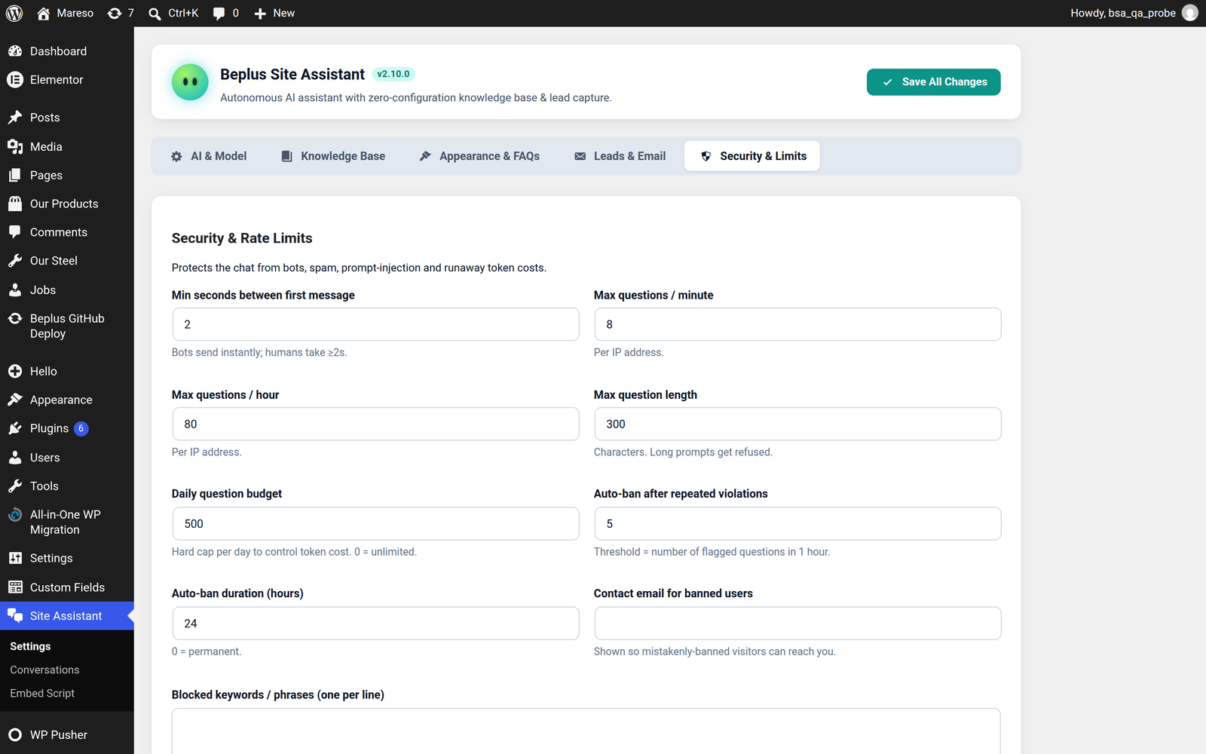1206x754 pixels.
Task: Click the Custom Fields table icon
Action: pos(15,587)
